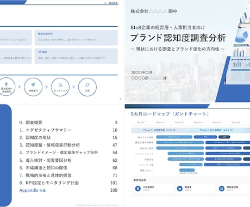Click the contents entry 8. KPI設定とモニタリング計画
This screenshot has width=250, height=207.
(x=49, y=183)
